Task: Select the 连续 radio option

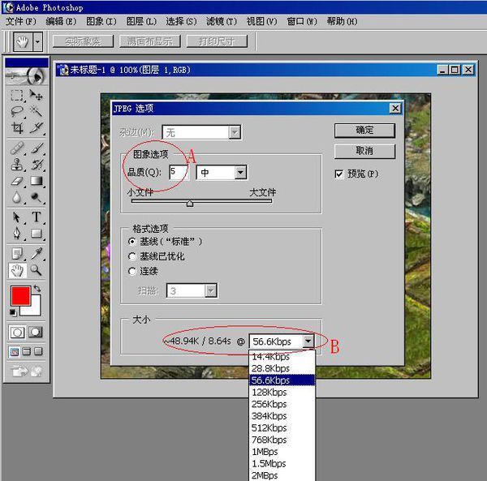Action: (x=132, y=271)
